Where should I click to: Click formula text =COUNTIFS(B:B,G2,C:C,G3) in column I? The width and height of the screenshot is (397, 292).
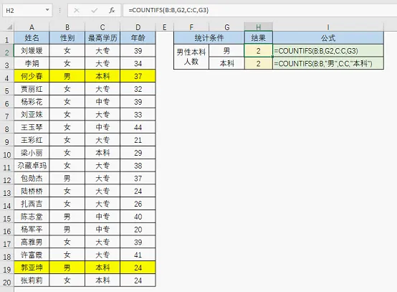[316, 51]
